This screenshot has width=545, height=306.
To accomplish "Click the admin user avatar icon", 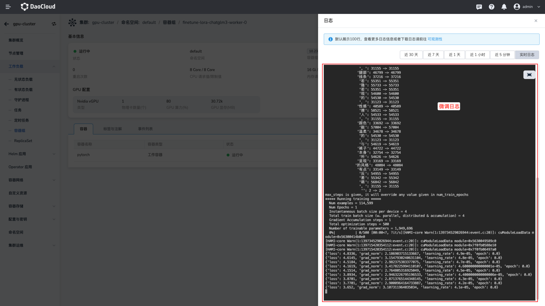I will point(517,7).
